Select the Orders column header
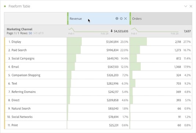The height and width of the screenshot is (133, 196). [161, 18]
